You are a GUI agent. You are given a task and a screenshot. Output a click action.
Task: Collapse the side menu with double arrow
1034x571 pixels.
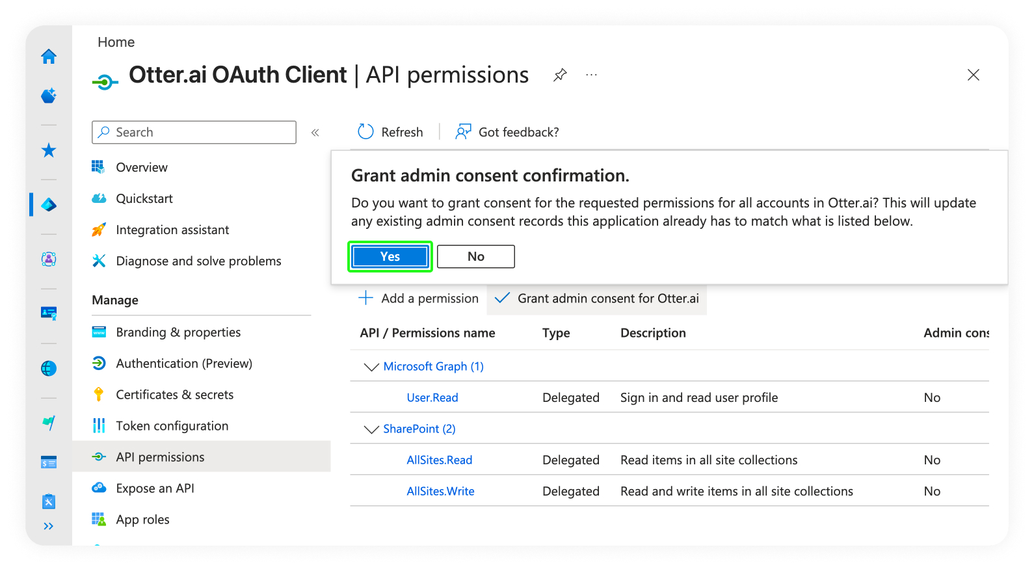[x=315, y=133]
